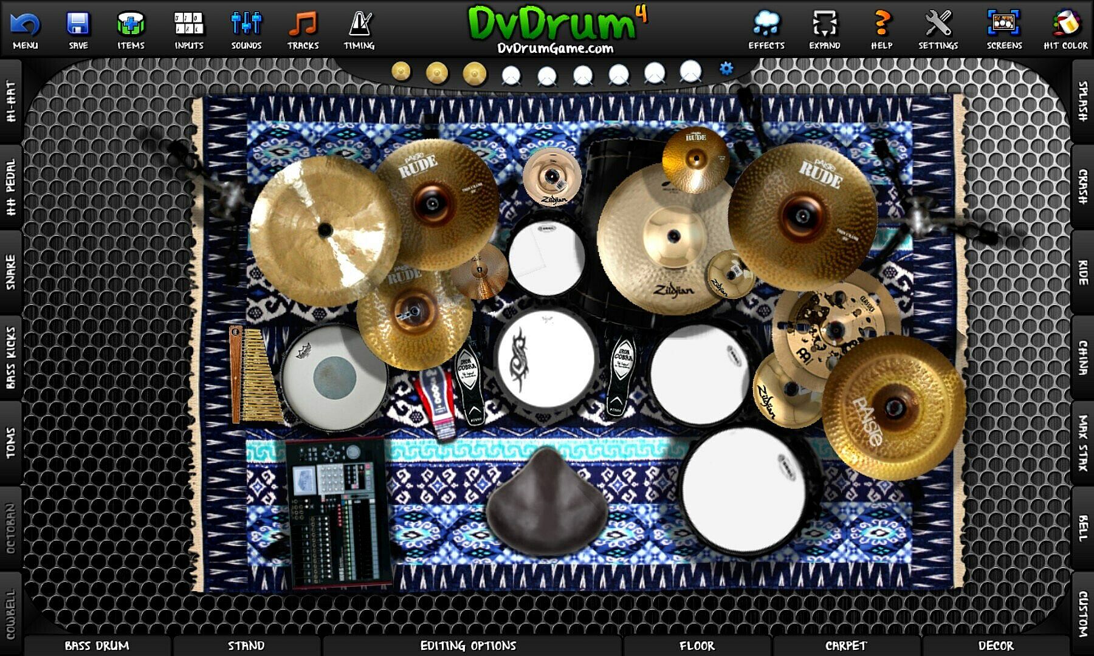Open Help with the question mark icon
The height and width of the screenshot is (656, 1094).
coord(881,24)
